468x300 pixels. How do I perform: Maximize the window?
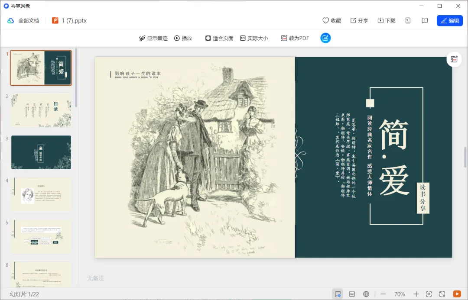click(440, 6)
